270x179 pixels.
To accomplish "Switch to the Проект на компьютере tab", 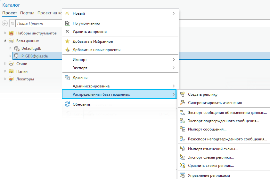I will 50,13.
